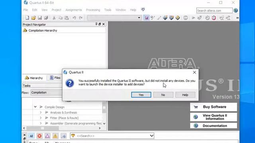255x143 pixels.
Task: Float the Project Navigator panel
Action: 100,24
